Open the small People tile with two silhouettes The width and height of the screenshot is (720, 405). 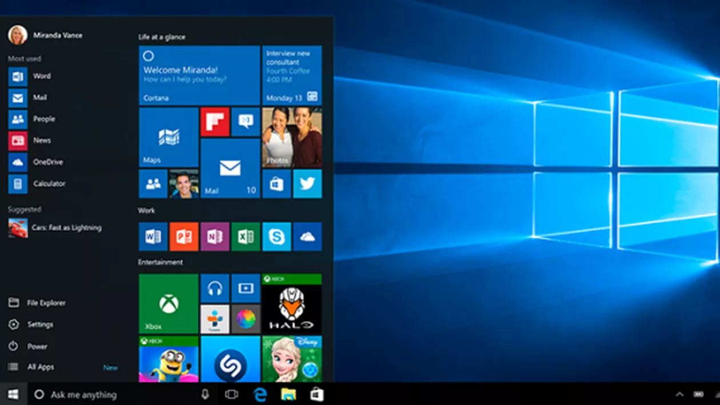[153, 183]
